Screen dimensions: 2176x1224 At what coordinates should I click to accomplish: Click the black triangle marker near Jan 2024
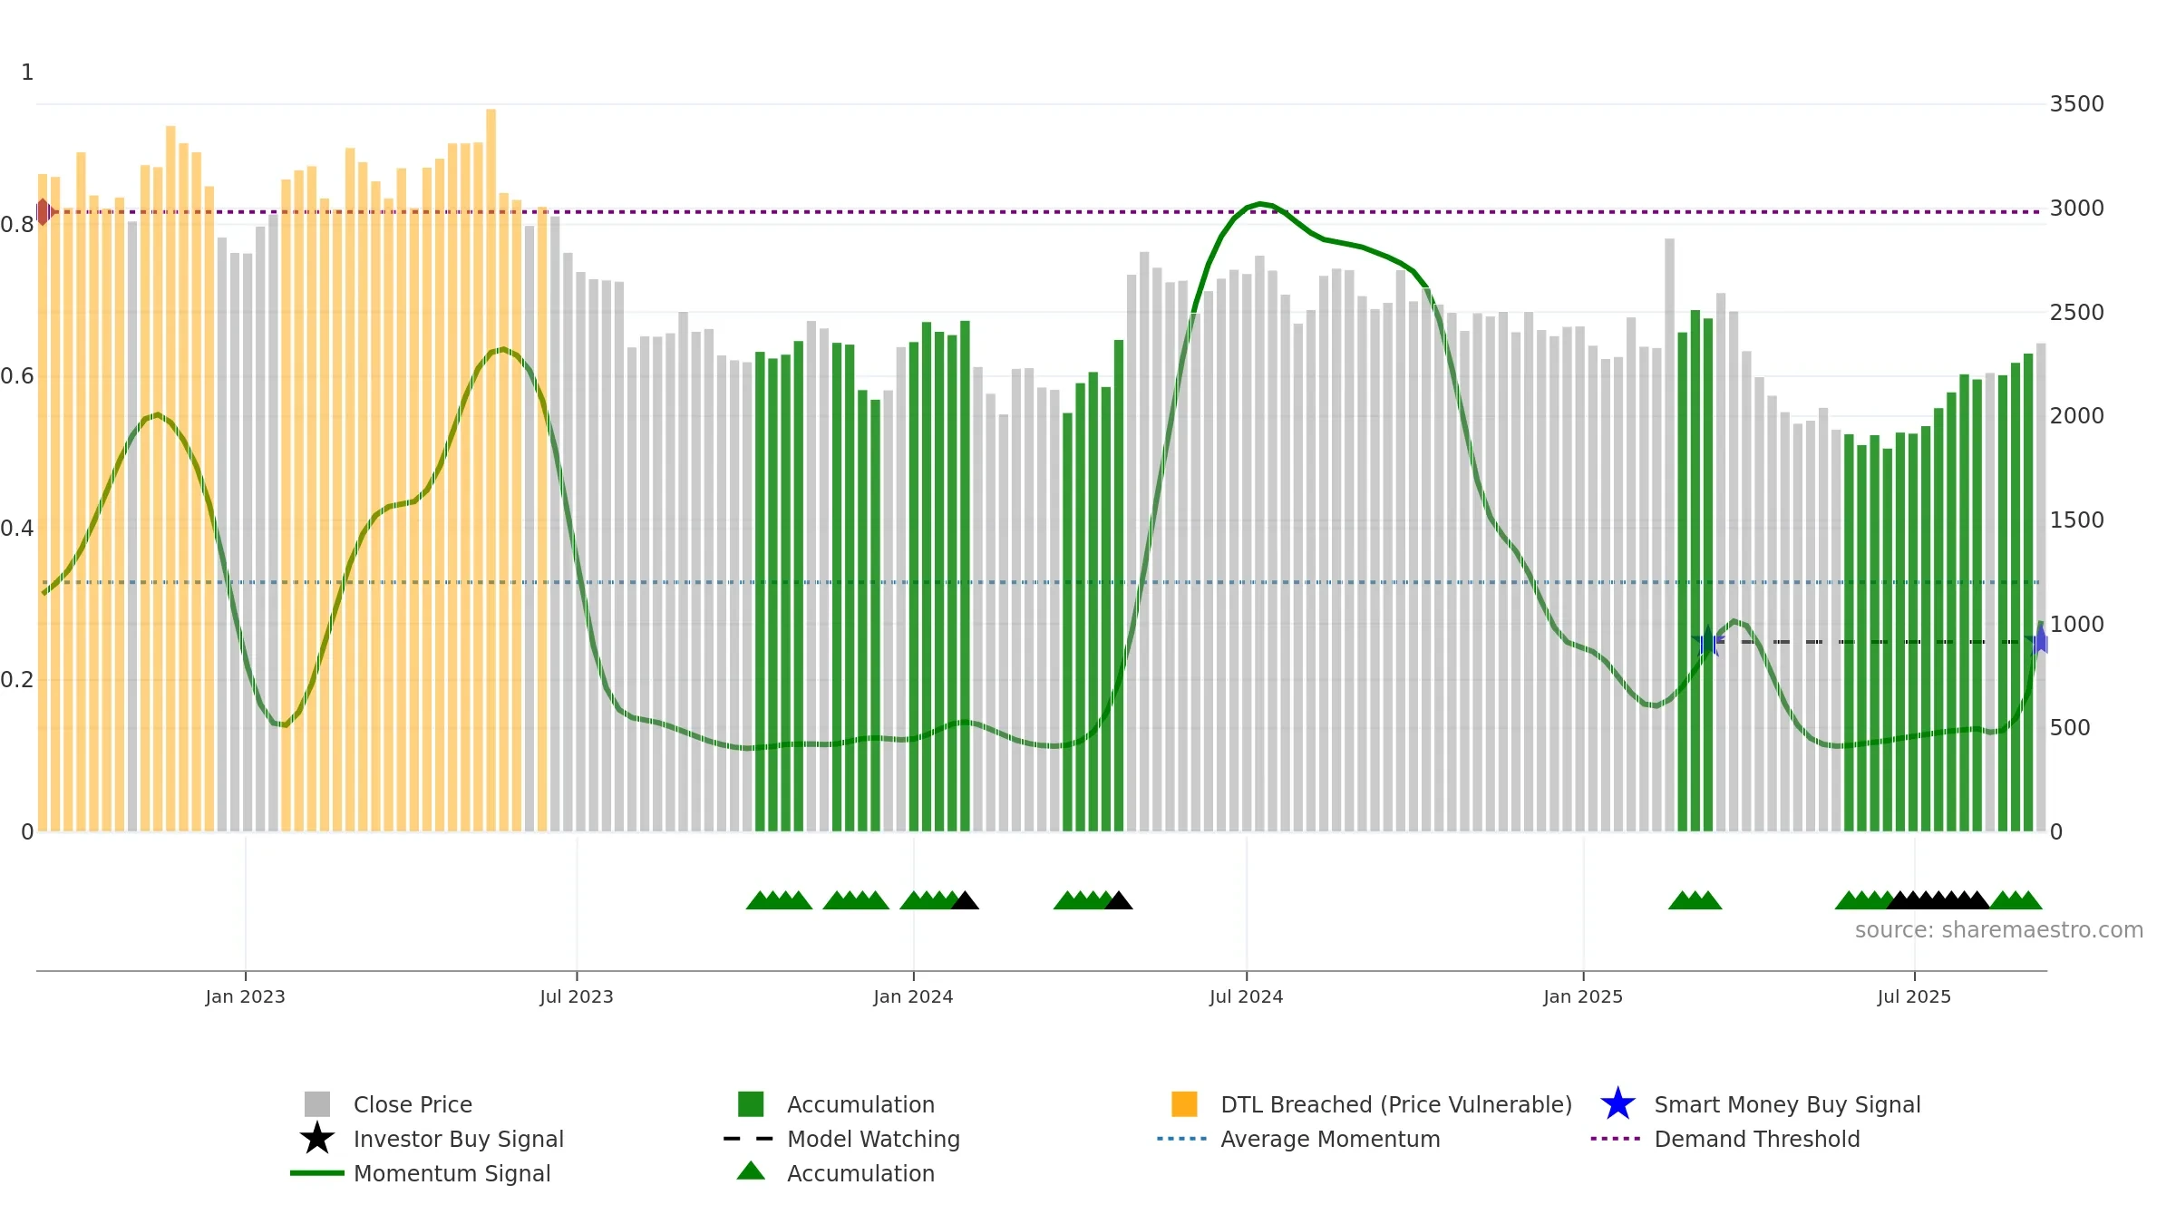pos(965,900)
